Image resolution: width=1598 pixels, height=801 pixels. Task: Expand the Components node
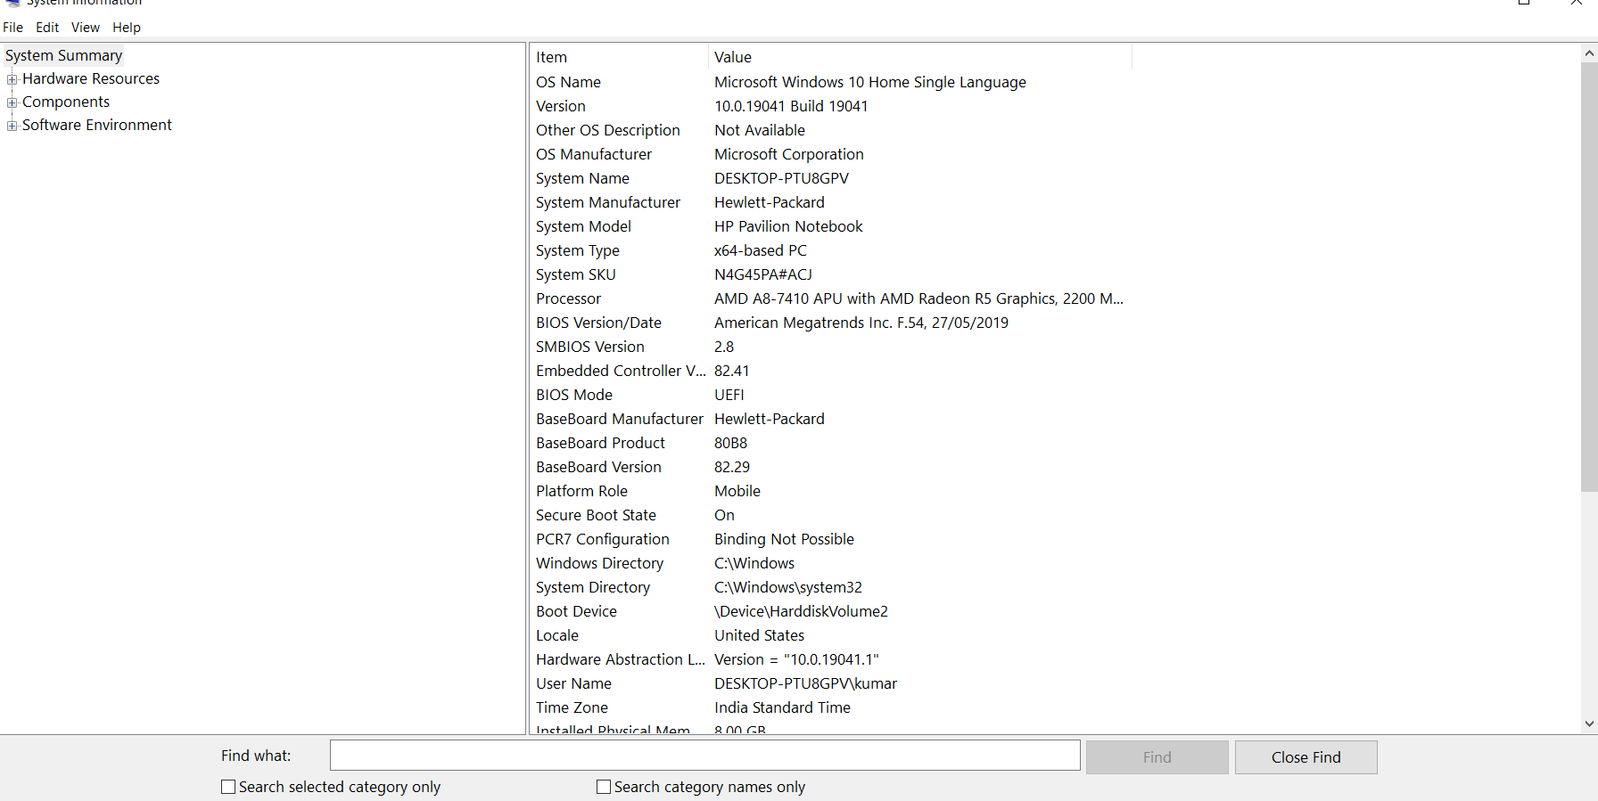click(12, 102)
